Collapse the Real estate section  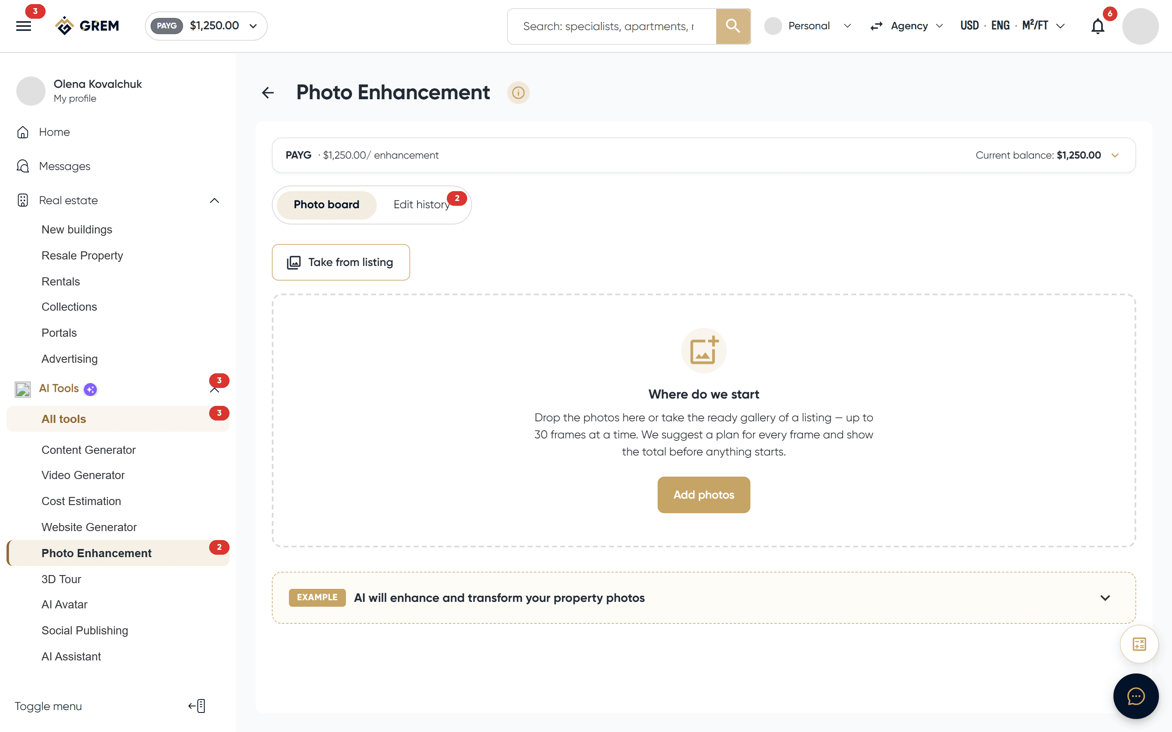(x=214, y=200)
